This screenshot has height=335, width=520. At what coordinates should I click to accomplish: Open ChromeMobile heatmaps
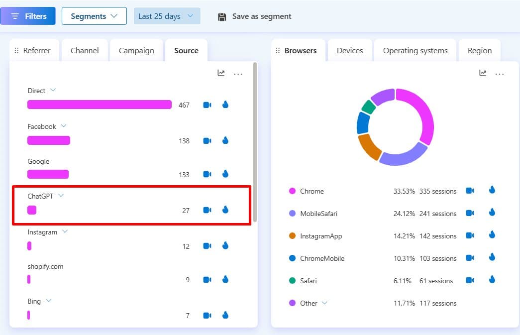492,257
